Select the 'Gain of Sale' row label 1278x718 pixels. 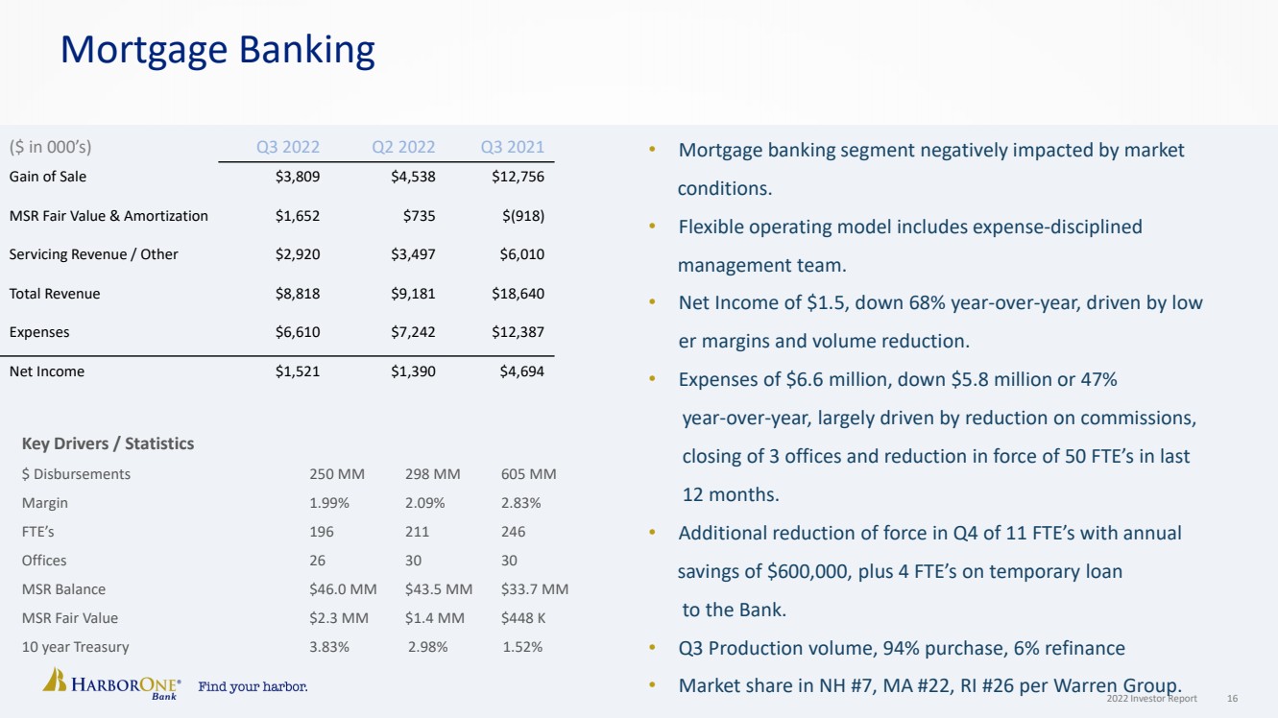[x=48, y=177]
